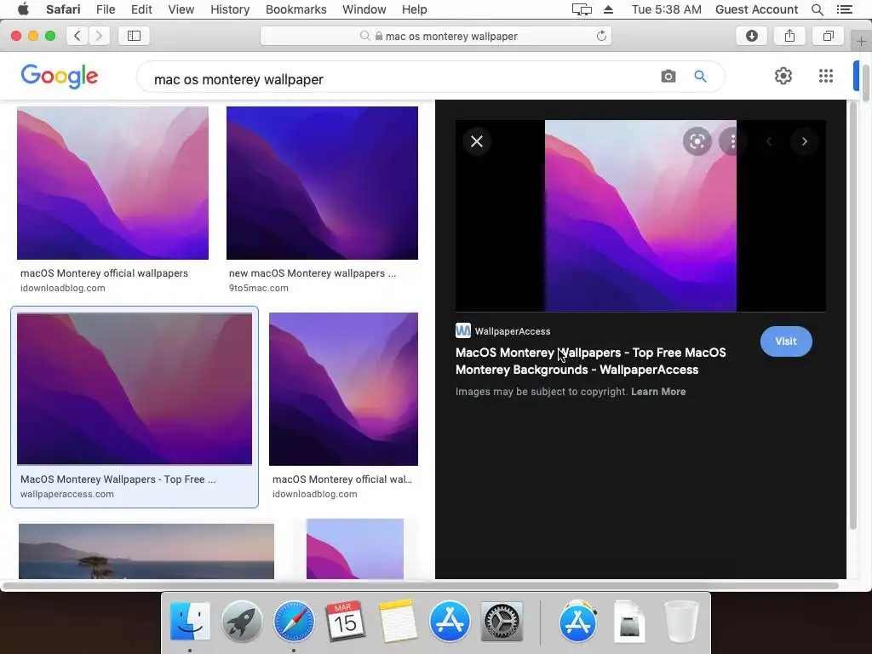Open the History menu
872x654 pixels.
coord(230,9)
